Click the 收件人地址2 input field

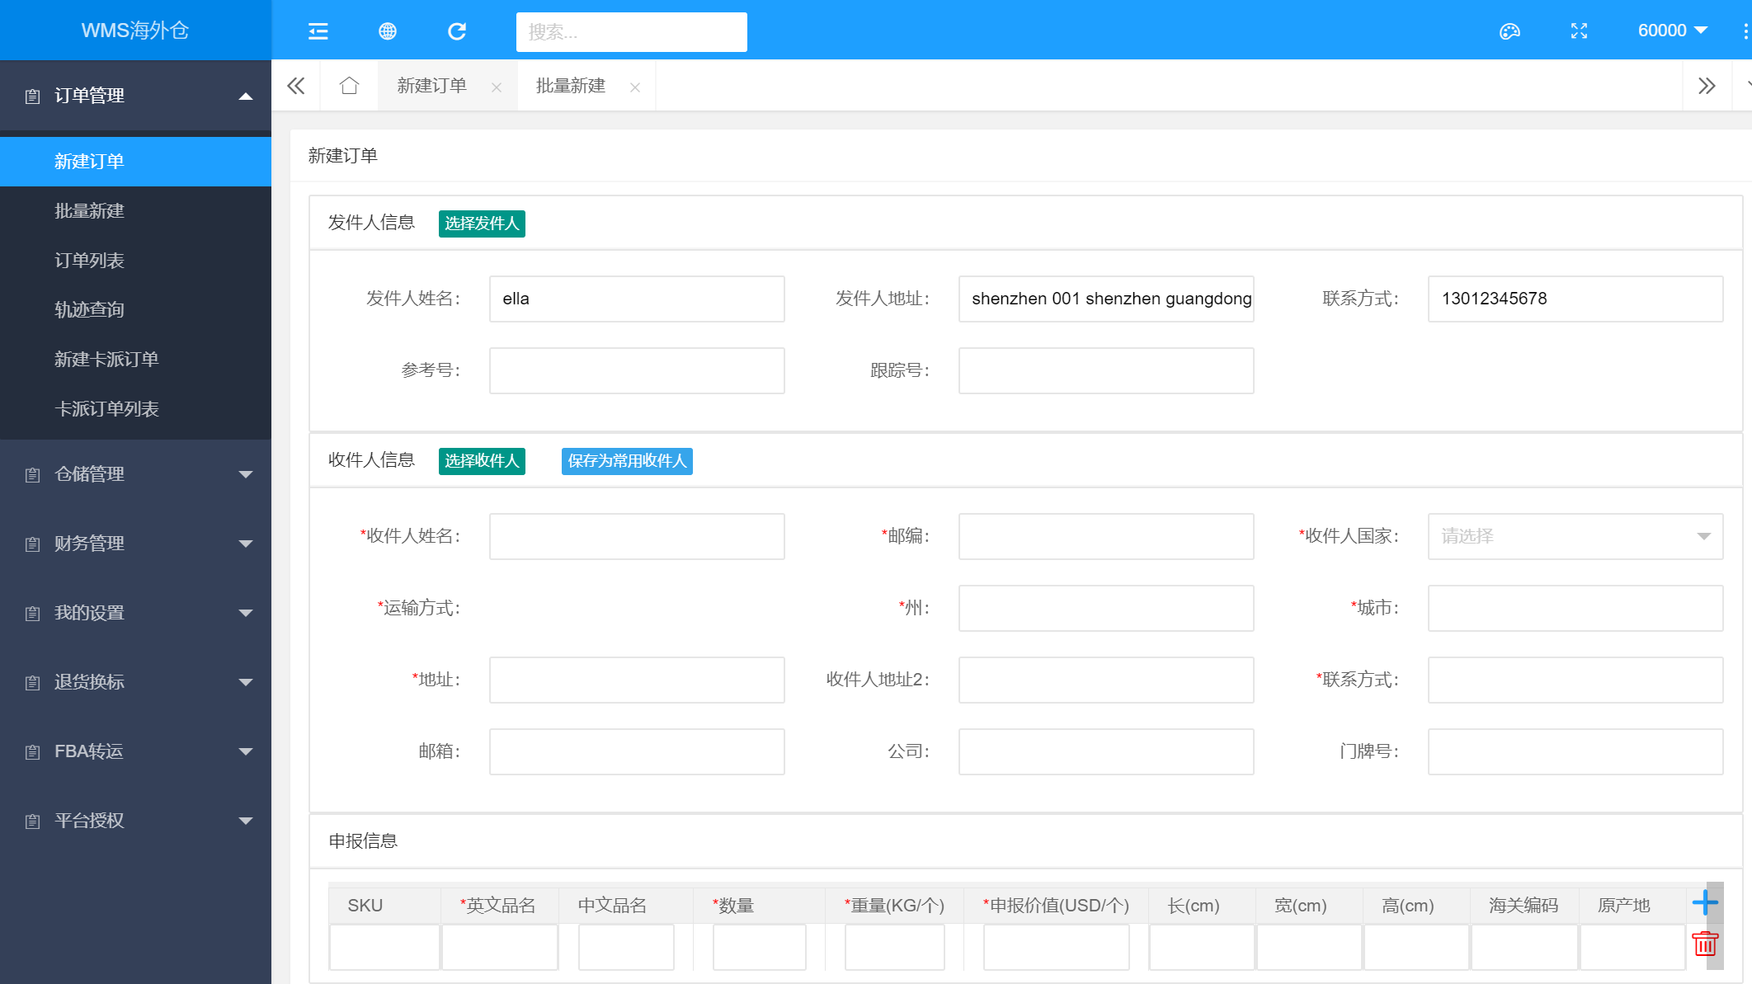pos(1106,680)
